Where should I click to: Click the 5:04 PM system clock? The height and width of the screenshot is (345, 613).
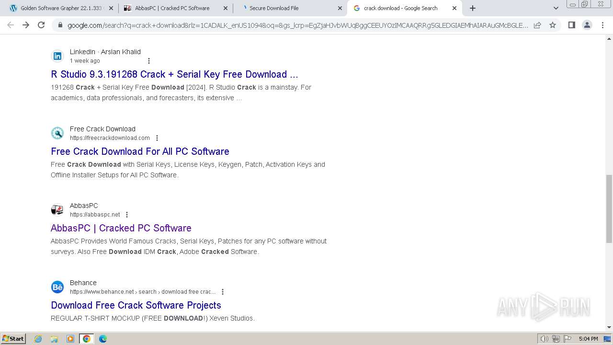click(x=588, y=339)
